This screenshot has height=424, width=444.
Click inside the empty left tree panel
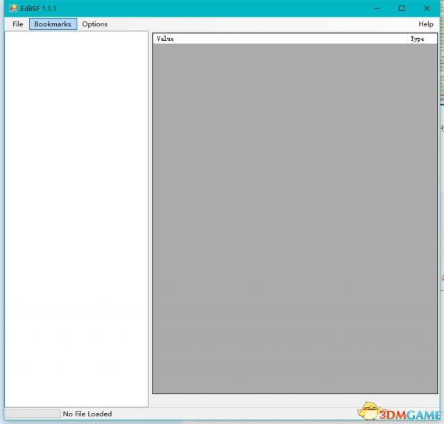click(x=76, y=208)
